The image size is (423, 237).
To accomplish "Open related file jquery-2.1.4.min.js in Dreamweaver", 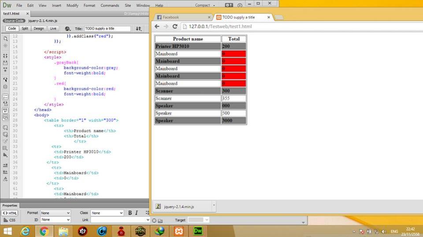I will click(x=43, y=21).
